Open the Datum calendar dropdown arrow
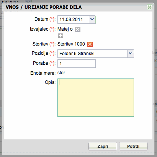This screenshot has height=157, width=157. [92, 20]
